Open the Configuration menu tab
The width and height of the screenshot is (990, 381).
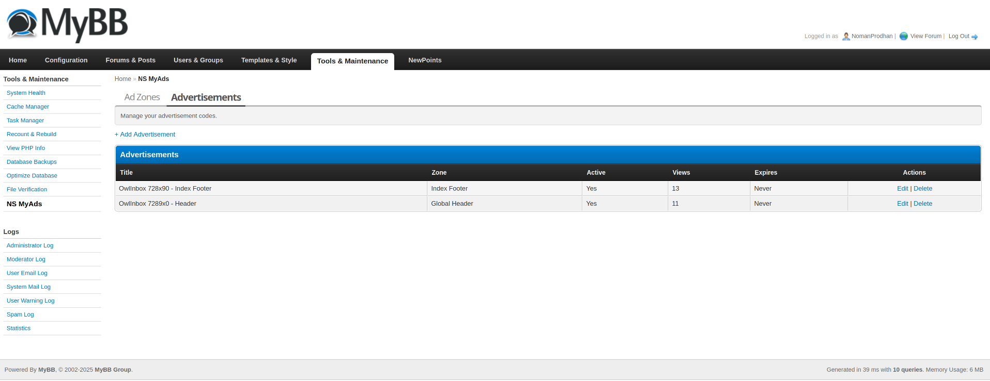[66, 60]
